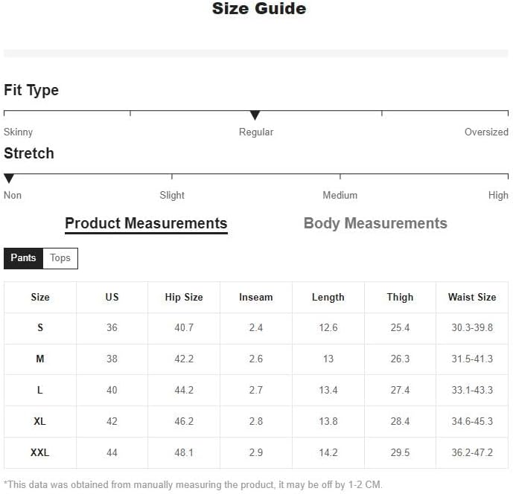Click the High stretch label
Viewport: 513px width, 494px height.
coord(498,195)
